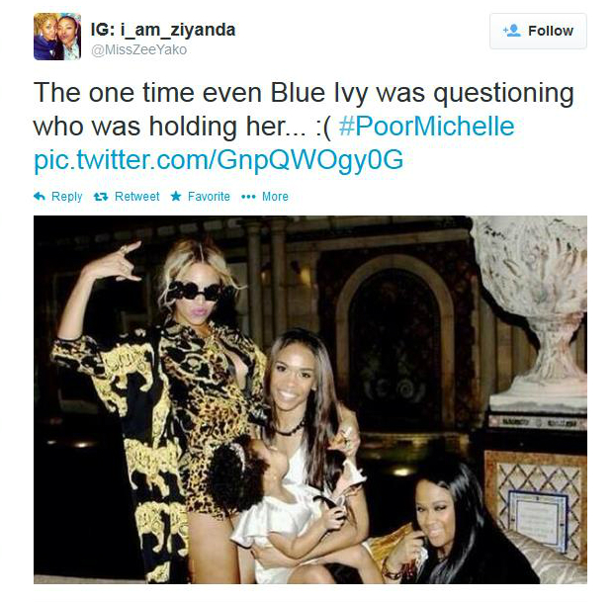This screenshot has height=602, width=613.
Task: Open display name IG: i_am_ziyanda
Action: click(163, 30)
